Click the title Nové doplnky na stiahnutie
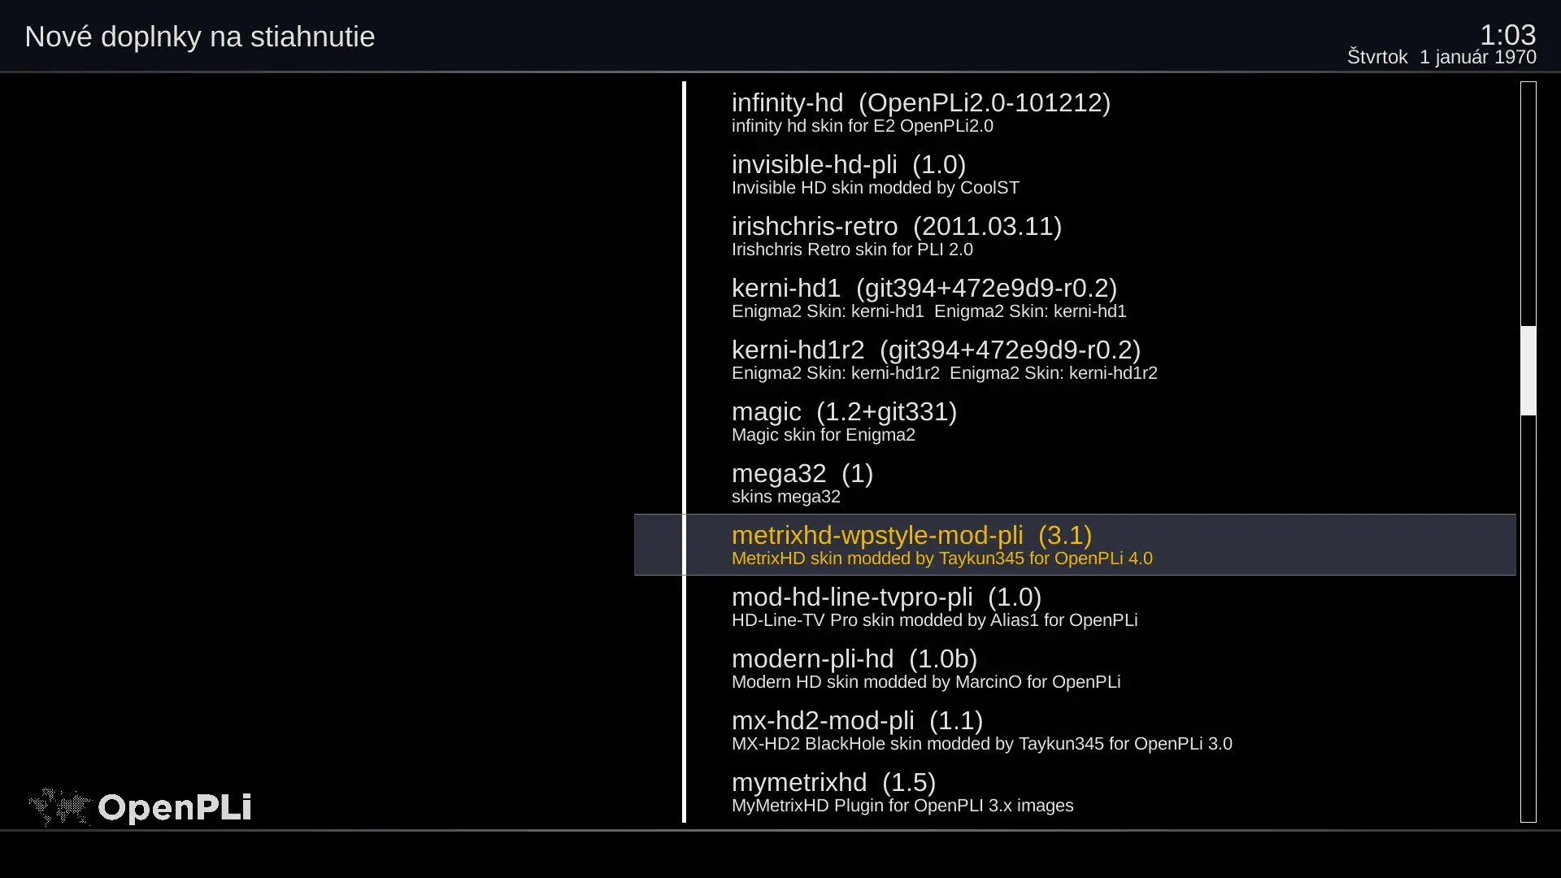This screenshot has height=878, width=1561. (200, 37)
